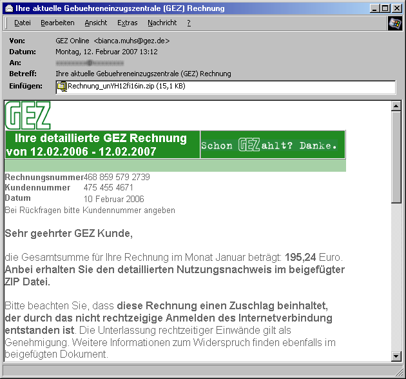The height and width of the screenshot is (379, 406).
Task: Click the Betreff subject line text
Action: (143, 74)
